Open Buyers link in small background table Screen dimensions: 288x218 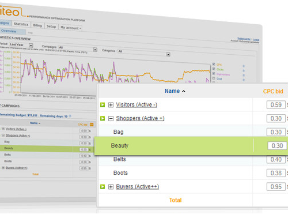17,168
